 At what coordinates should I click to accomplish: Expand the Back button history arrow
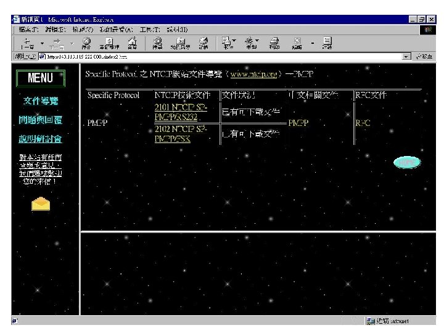point(42,43)
